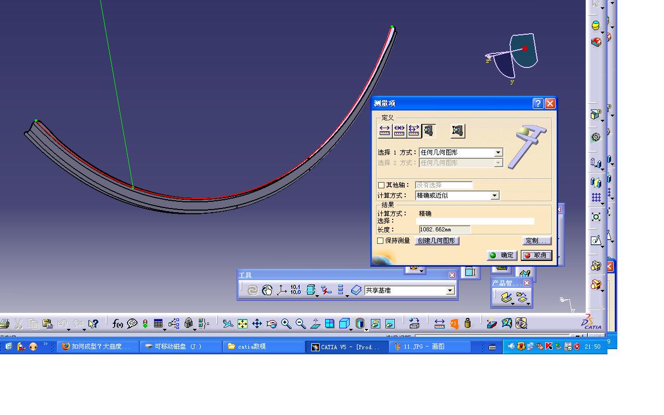The image size is (664, 415).
Task: Confirm with the 确定 button
Action: pyautogui.click(x=502, y=255)
